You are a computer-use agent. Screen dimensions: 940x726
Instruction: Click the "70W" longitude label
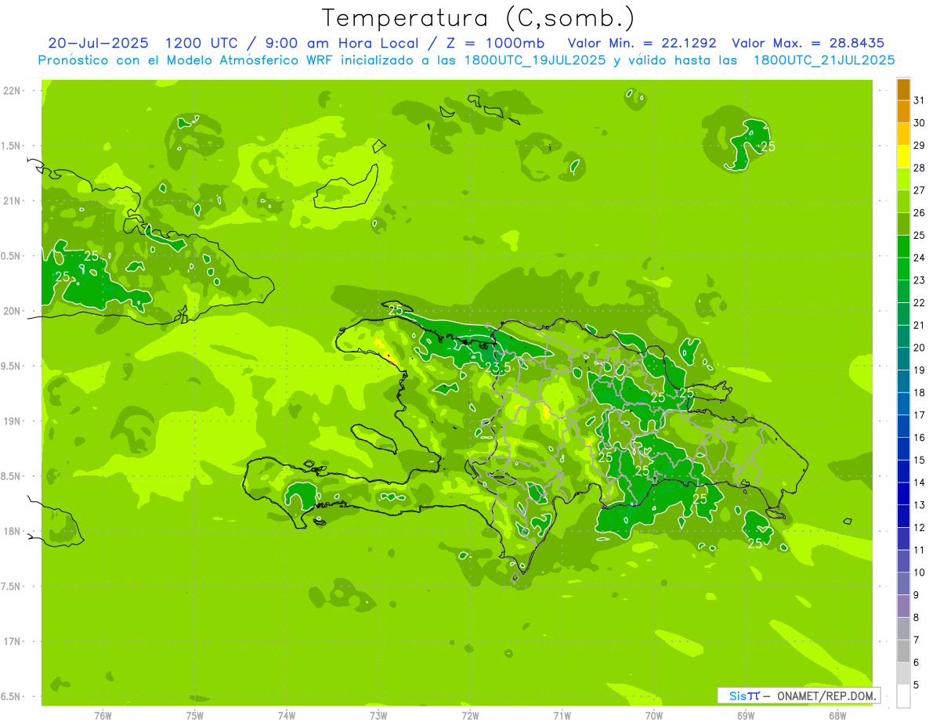pyautogui.click(x=654, y=716)
